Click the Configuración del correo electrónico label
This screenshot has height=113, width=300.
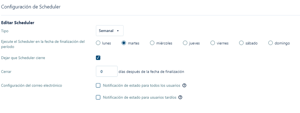pyautogui.click(x=32, y=86)
